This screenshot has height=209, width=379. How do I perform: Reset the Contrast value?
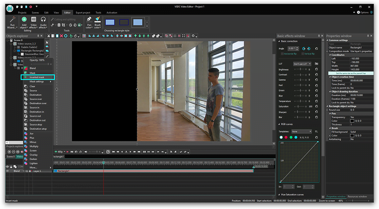tap(317, 74)
